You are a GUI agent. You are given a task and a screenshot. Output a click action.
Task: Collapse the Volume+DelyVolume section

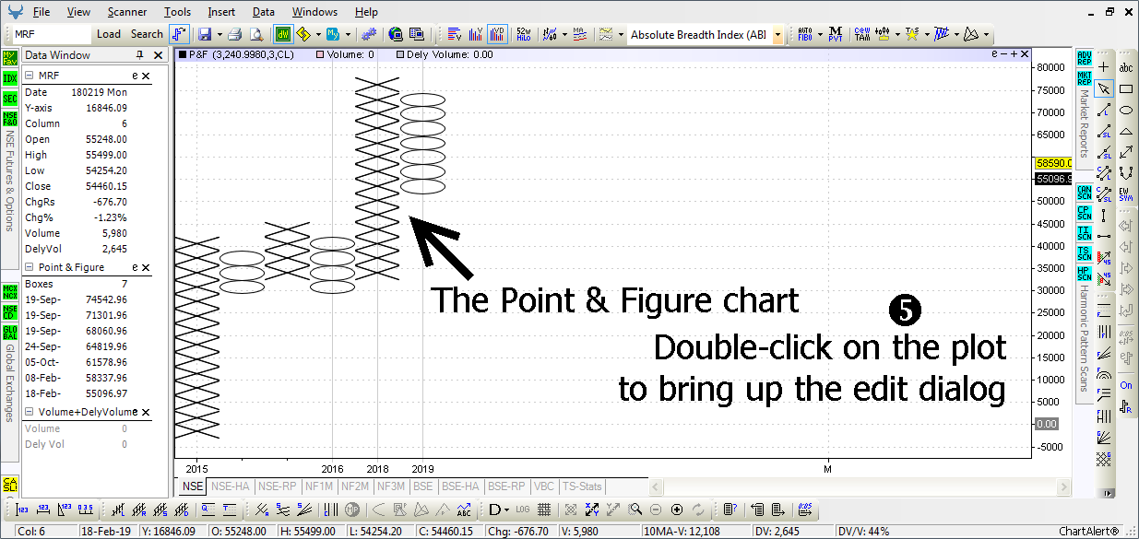coord(30,412)
